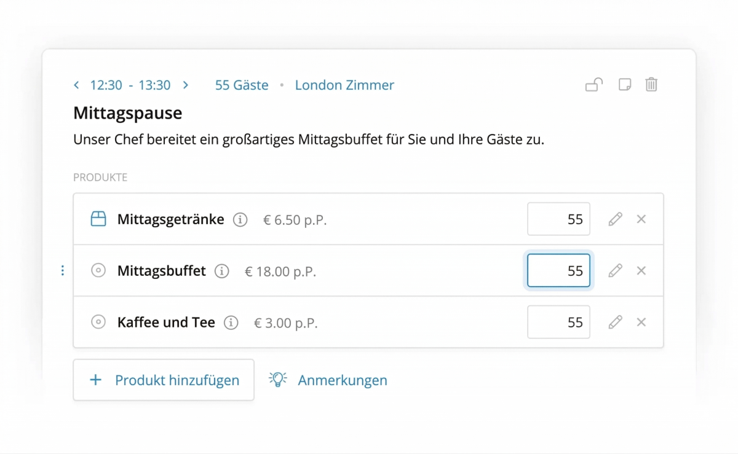This screenshot has width=738, height=454.
Task: Open the sticky note icon
Action: pyautogui.click(x=624, y=85)
